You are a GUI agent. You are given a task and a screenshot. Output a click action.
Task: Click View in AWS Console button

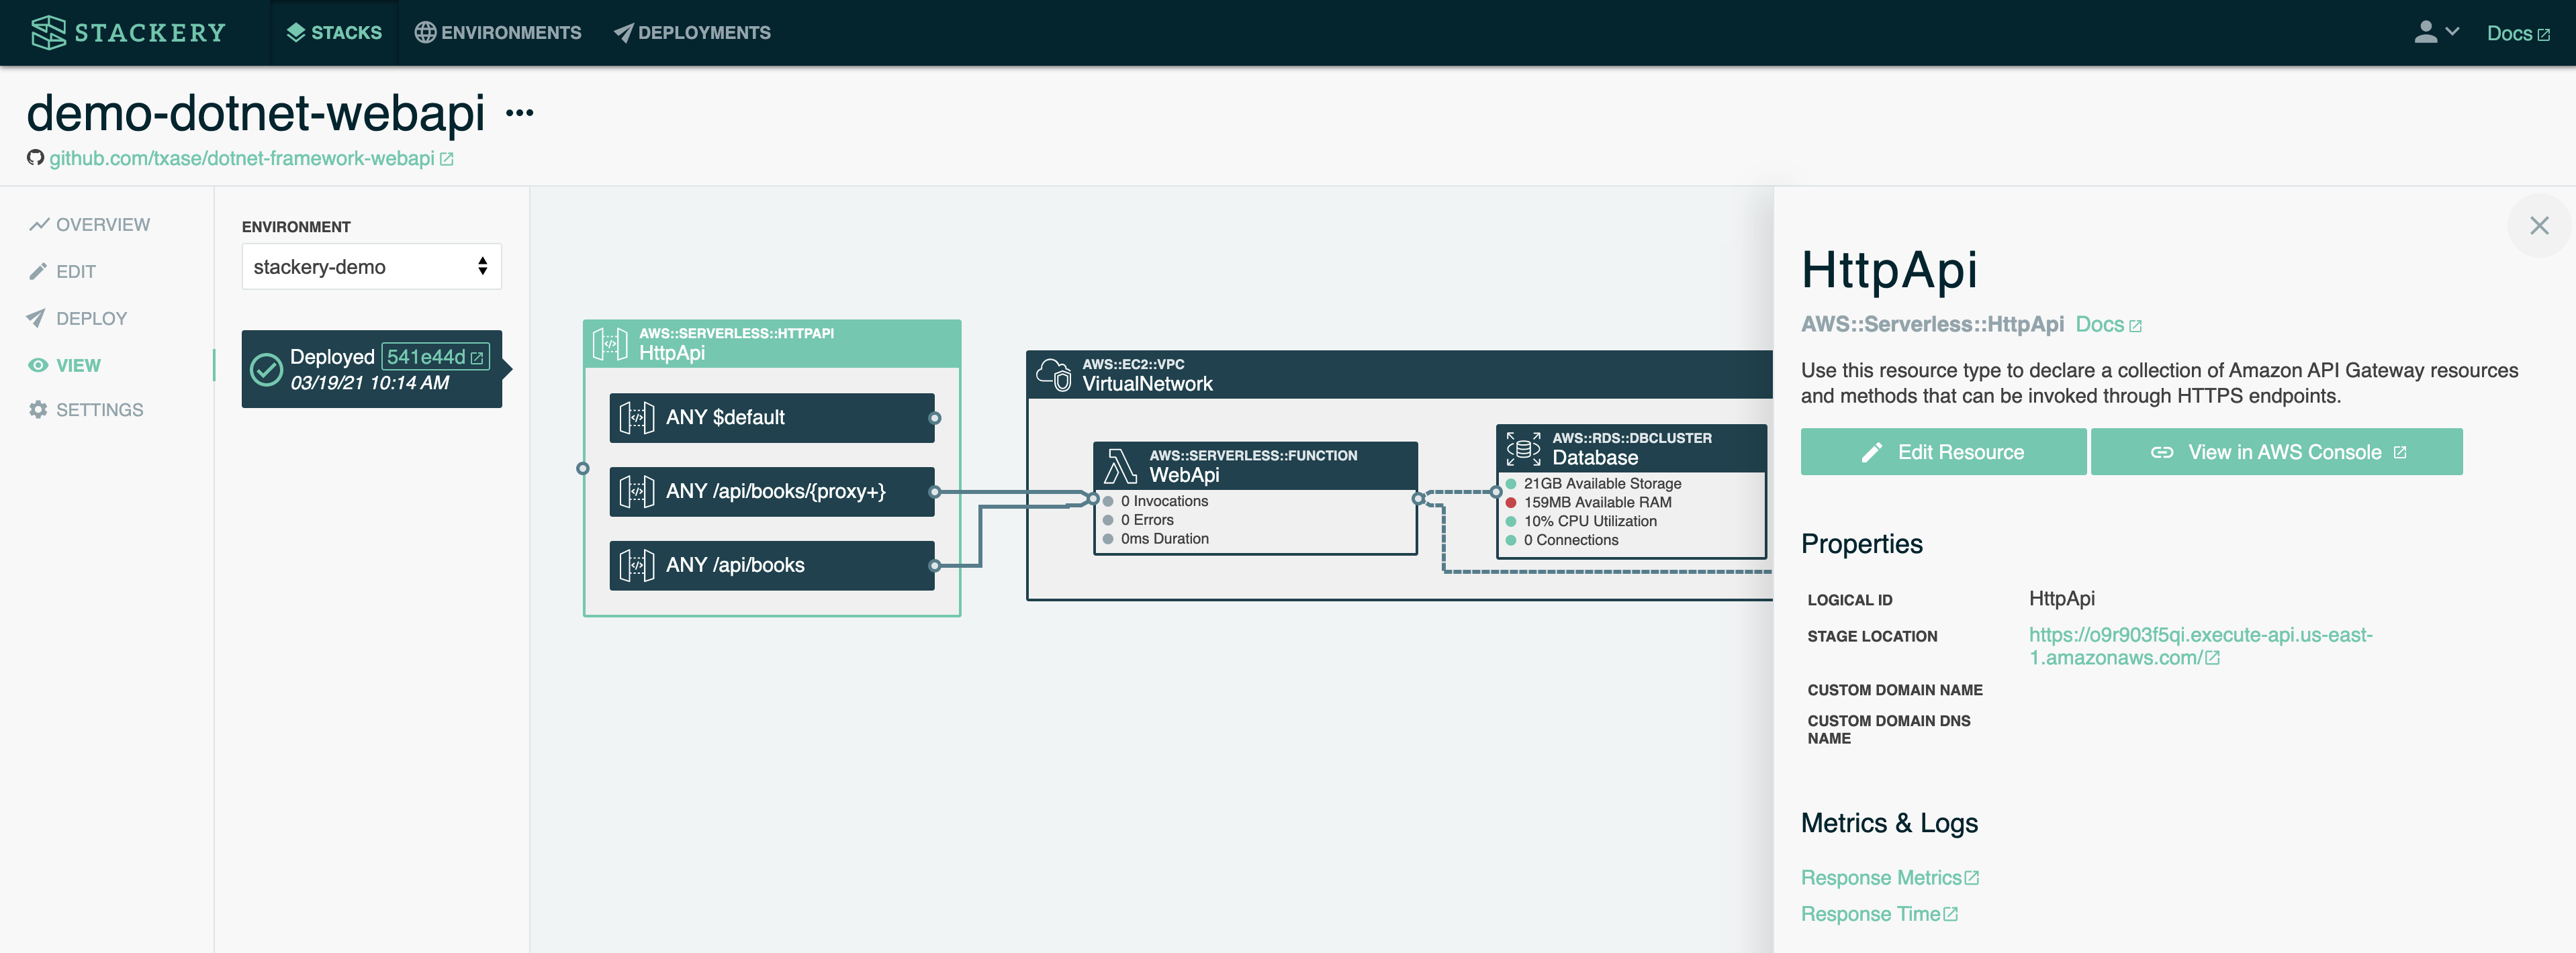click(2276, 452)
